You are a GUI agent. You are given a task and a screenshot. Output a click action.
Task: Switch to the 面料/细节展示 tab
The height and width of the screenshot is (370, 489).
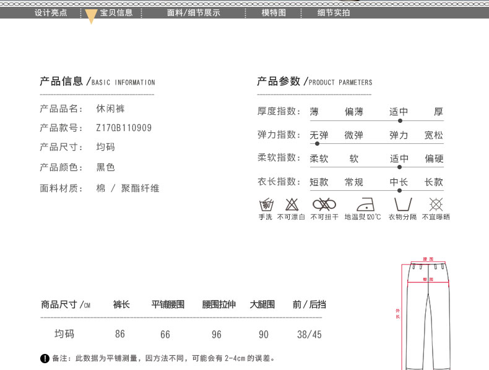click(x=194, y=12)
